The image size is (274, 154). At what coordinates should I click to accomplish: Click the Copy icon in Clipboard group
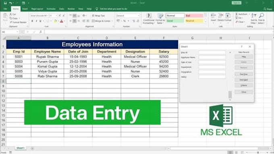pyautogui.click(x=10, y=18)
